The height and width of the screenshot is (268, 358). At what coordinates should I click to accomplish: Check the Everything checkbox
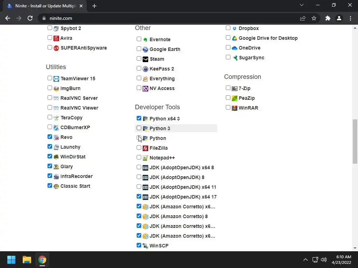point(139,78)
